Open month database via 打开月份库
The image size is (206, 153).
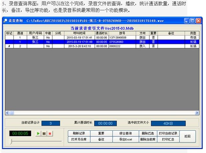tap(79, 139)
